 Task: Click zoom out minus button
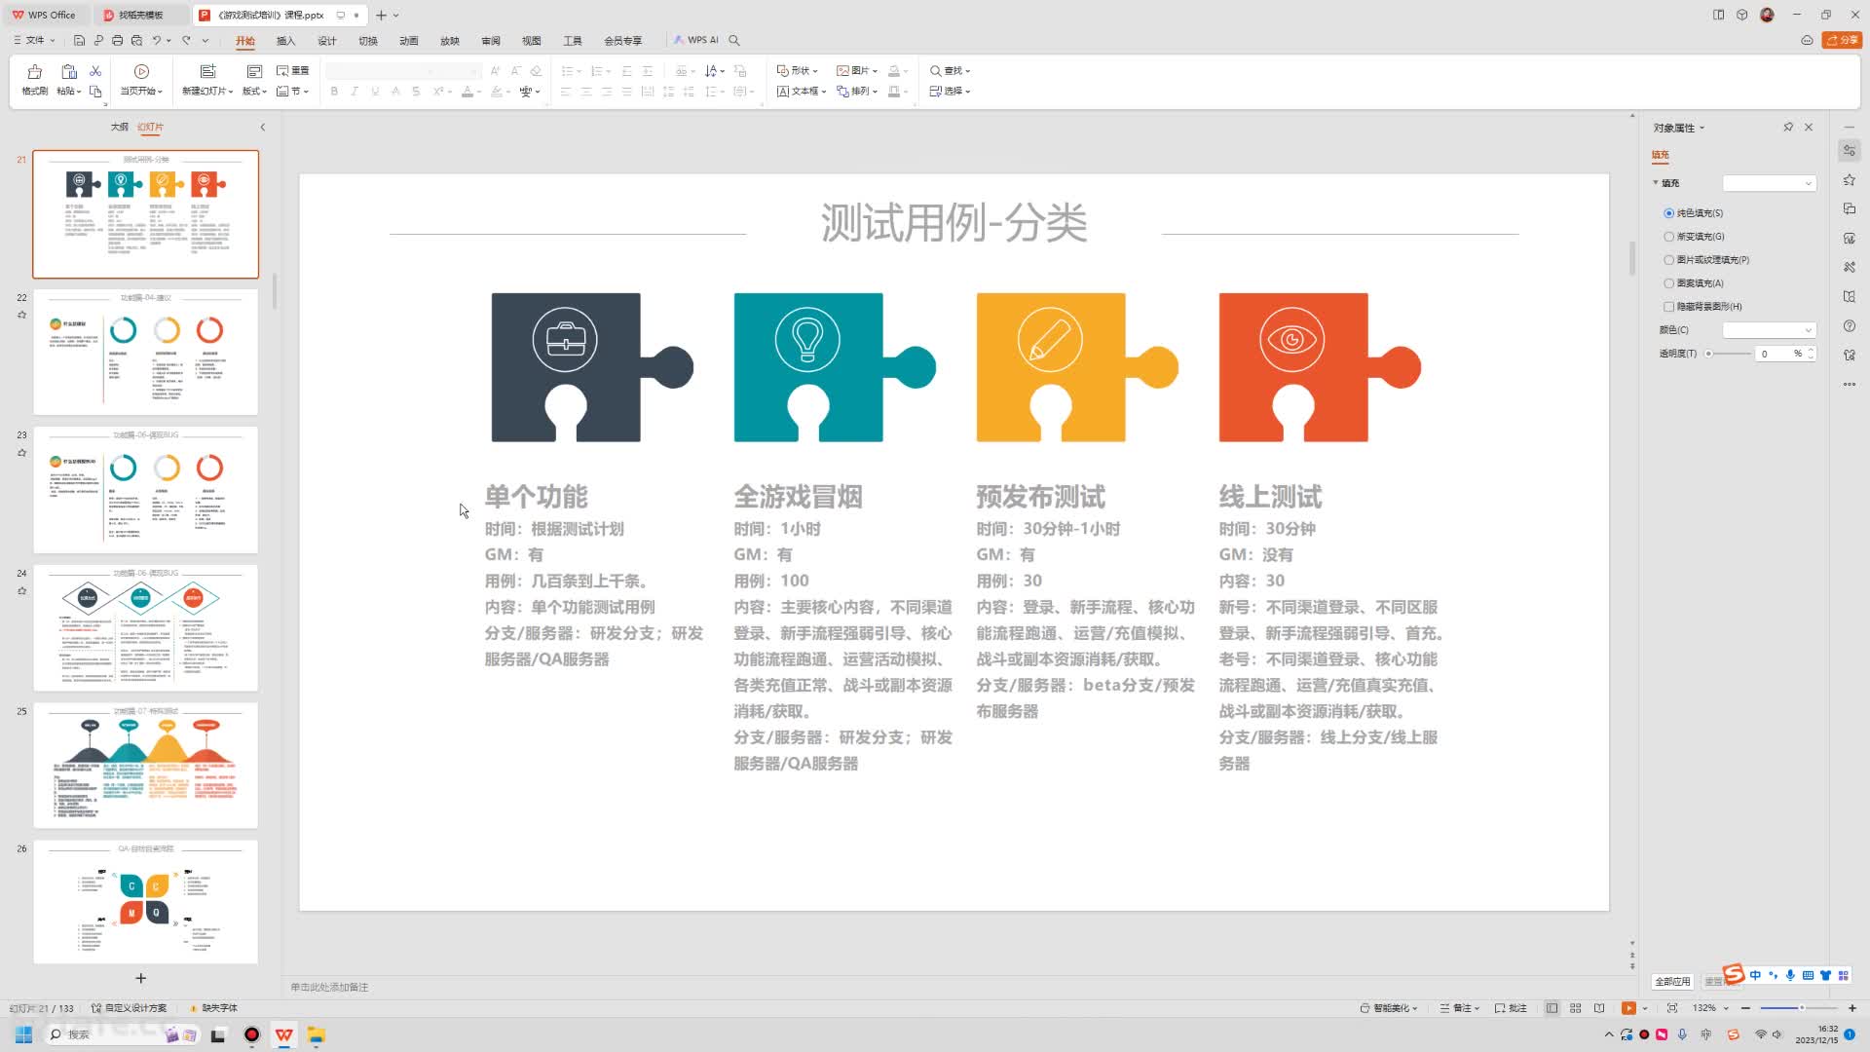1745,1008
